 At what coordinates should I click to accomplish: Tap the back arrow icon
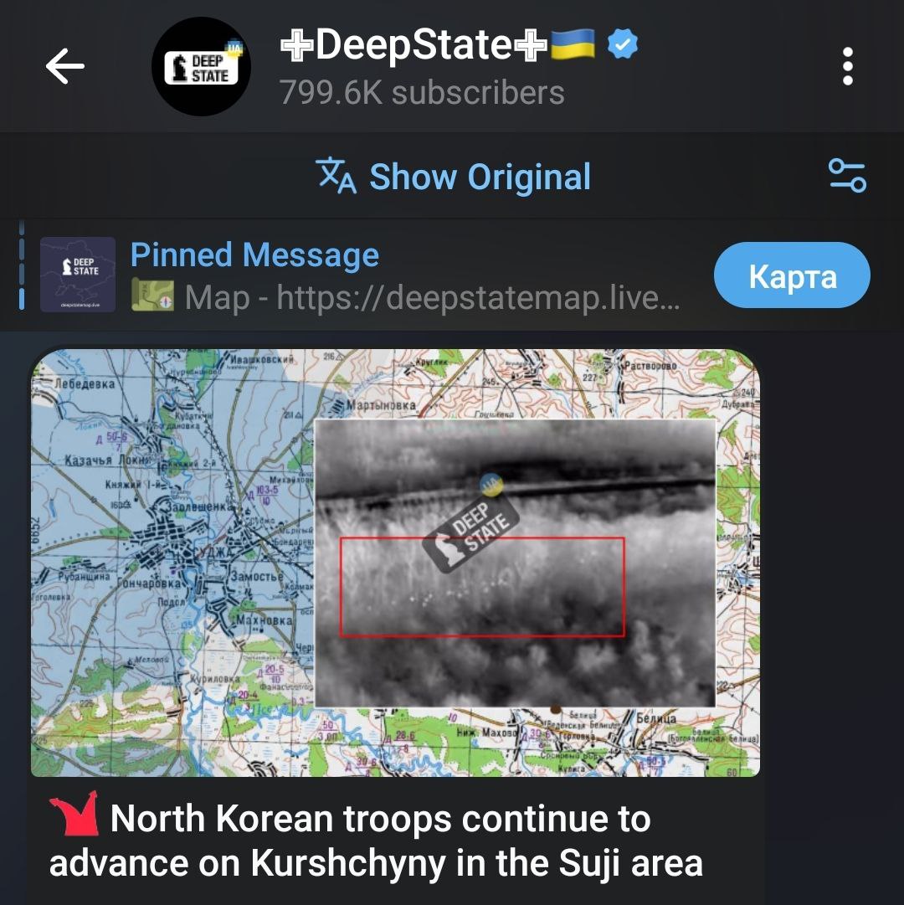point(65,66)
